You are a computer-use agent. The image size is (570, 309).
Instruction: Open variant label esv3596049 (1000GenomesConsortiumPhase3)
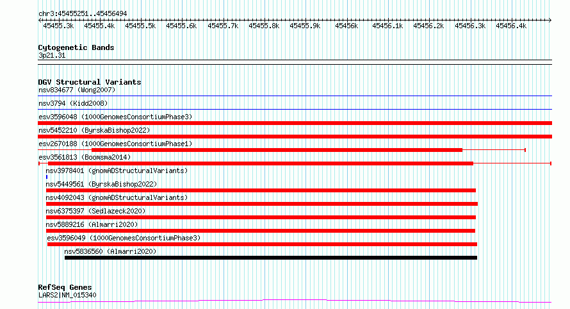pyautogui.click(x=124, y=238)
